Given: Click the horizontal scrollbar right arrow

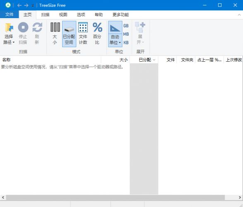Looking at the screenshot, I should (240, 197).
